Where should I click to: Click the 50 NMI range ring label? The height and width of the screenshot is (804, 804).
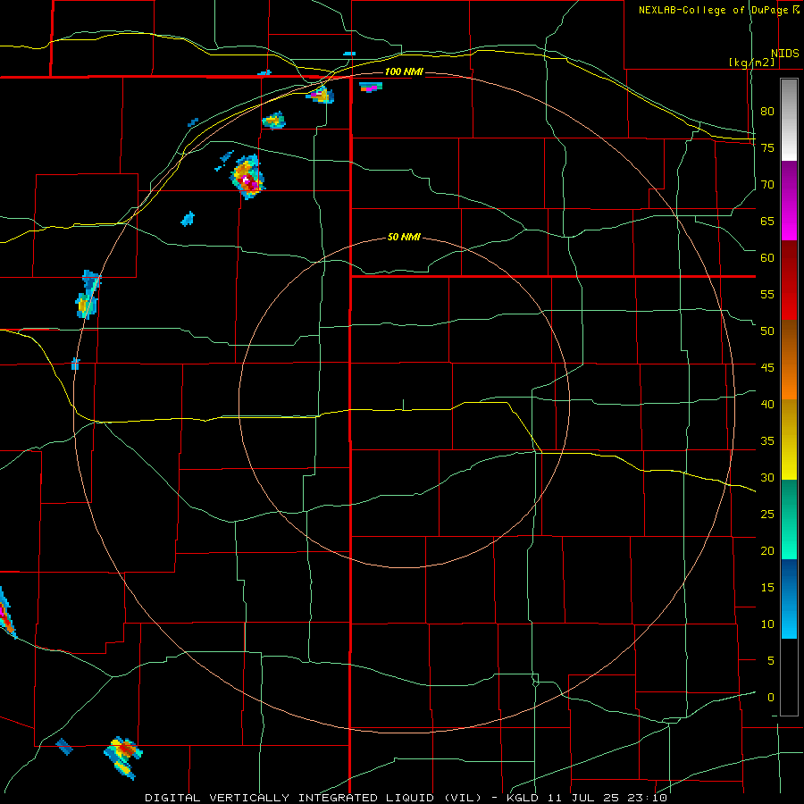coord(404,237)
